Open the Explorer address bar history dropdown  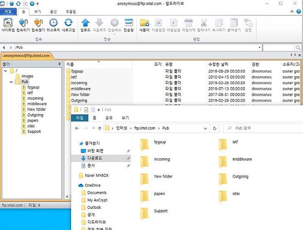point(205,128)
